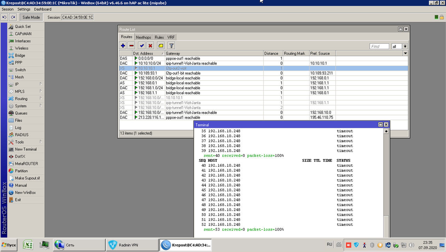Open column chooser dropdown in Route List header
The height and width of the screenshot is (252, 446).
[405, 53]
